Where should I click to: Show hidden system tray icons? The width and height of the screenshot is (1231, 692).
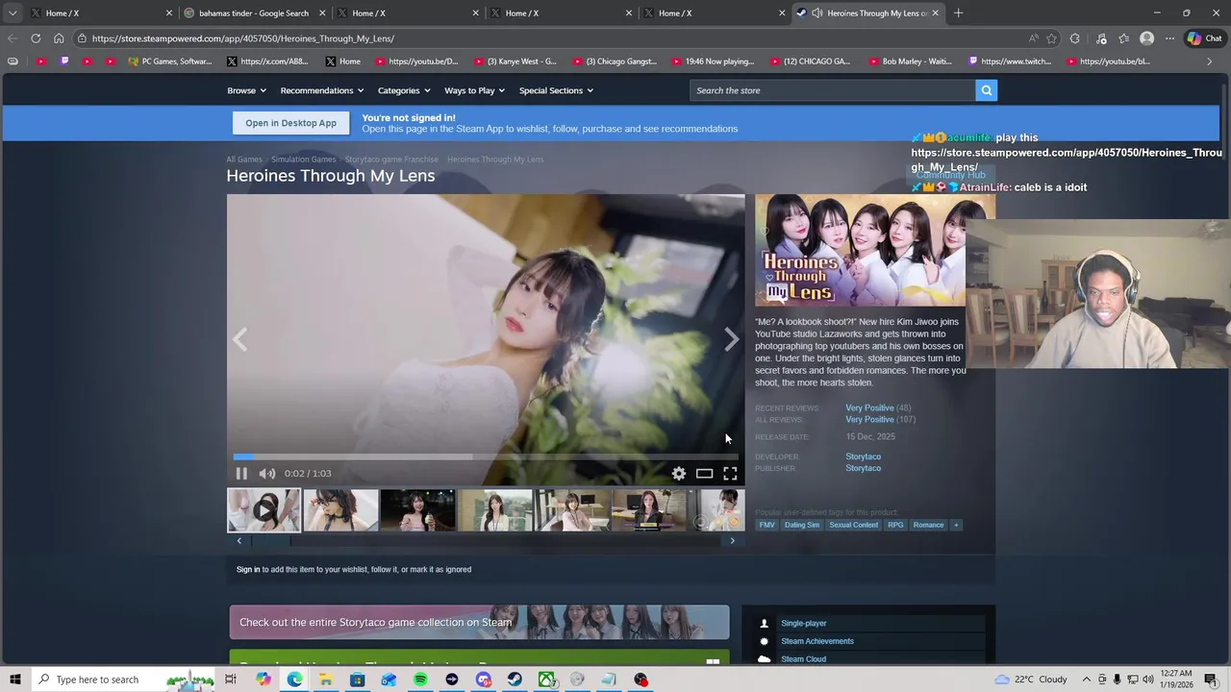coord(1087,680)
